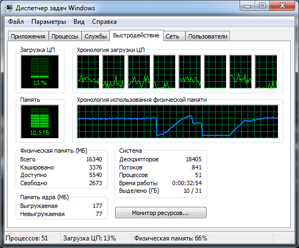Click the Выгружаемая value 177
Screen dimensions: 299x248
tap(97, 206)
